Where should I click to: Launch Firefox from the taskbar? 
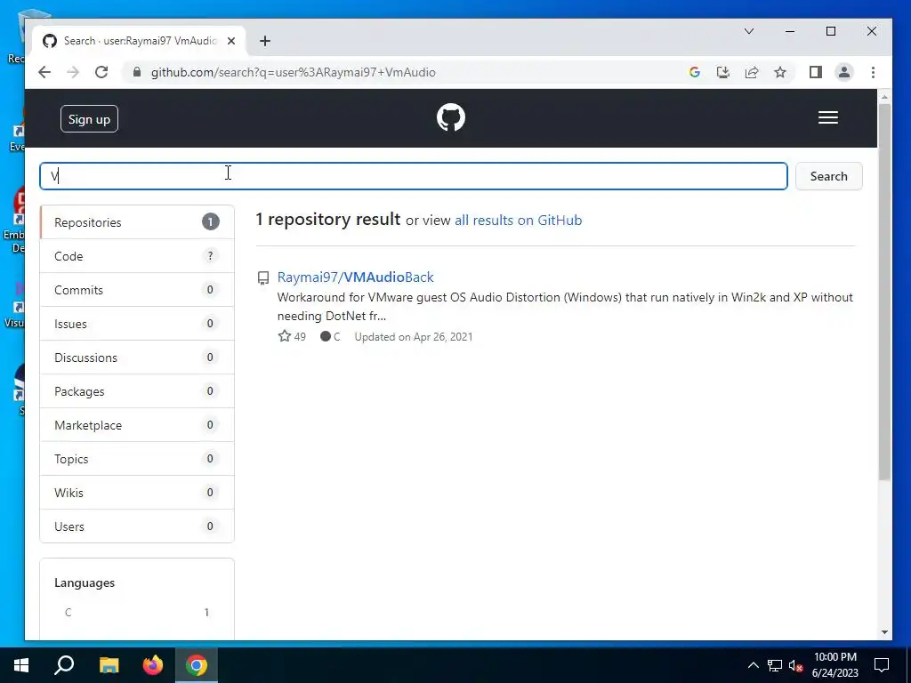(153, 665)
